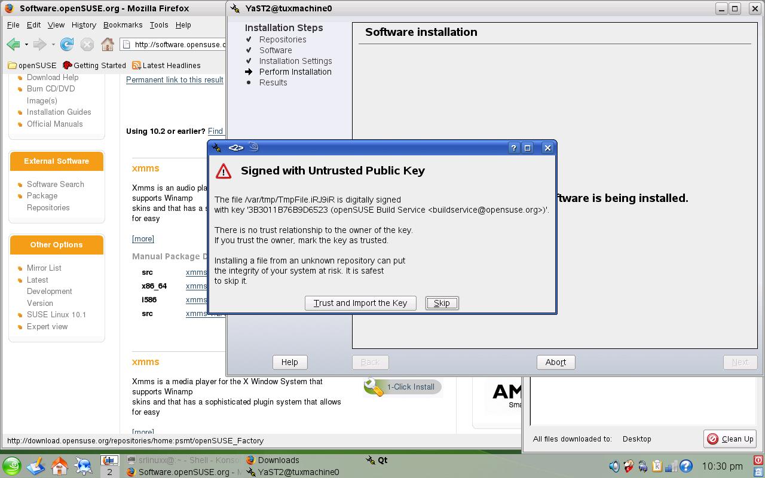Open the Latest Headlines feed bookmark
765x478 pixels.
click(166, 66)
